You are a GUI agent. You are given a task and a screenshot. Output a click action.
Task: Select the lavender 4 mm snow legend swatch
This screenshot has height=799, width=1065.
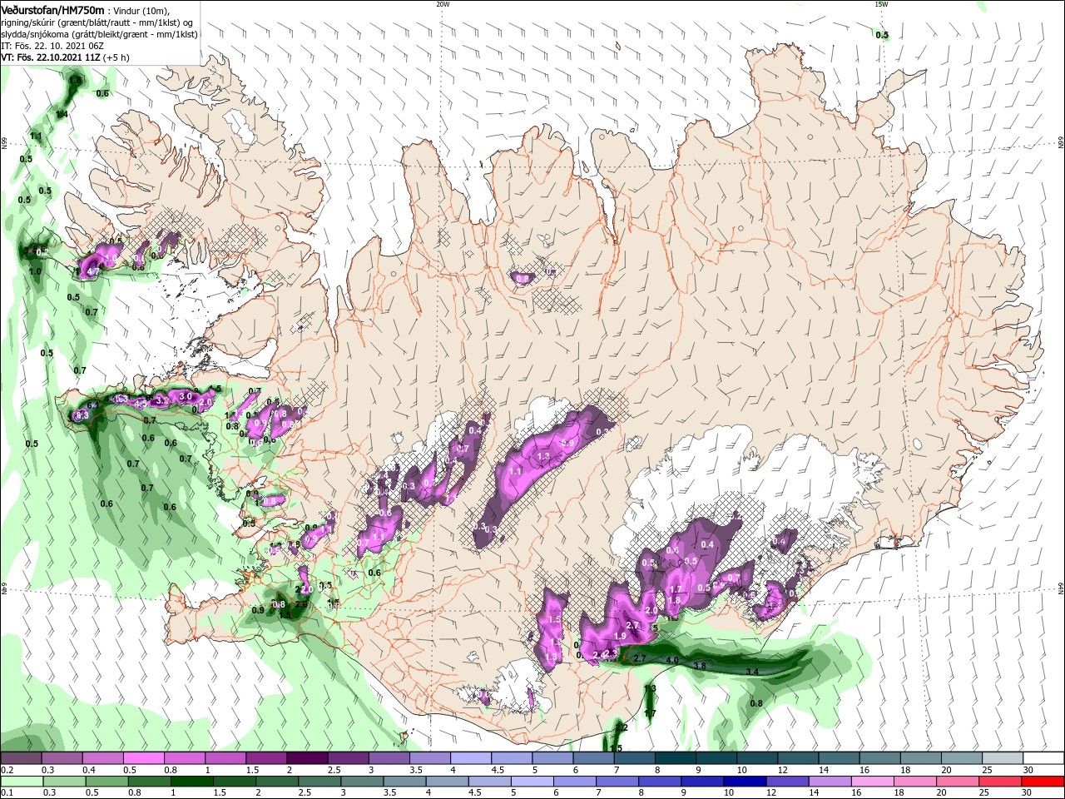click(x=470, y=758)
